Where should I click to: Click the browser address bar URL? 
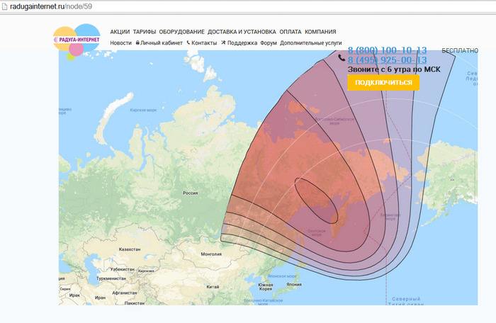click(x=50, y=6)
